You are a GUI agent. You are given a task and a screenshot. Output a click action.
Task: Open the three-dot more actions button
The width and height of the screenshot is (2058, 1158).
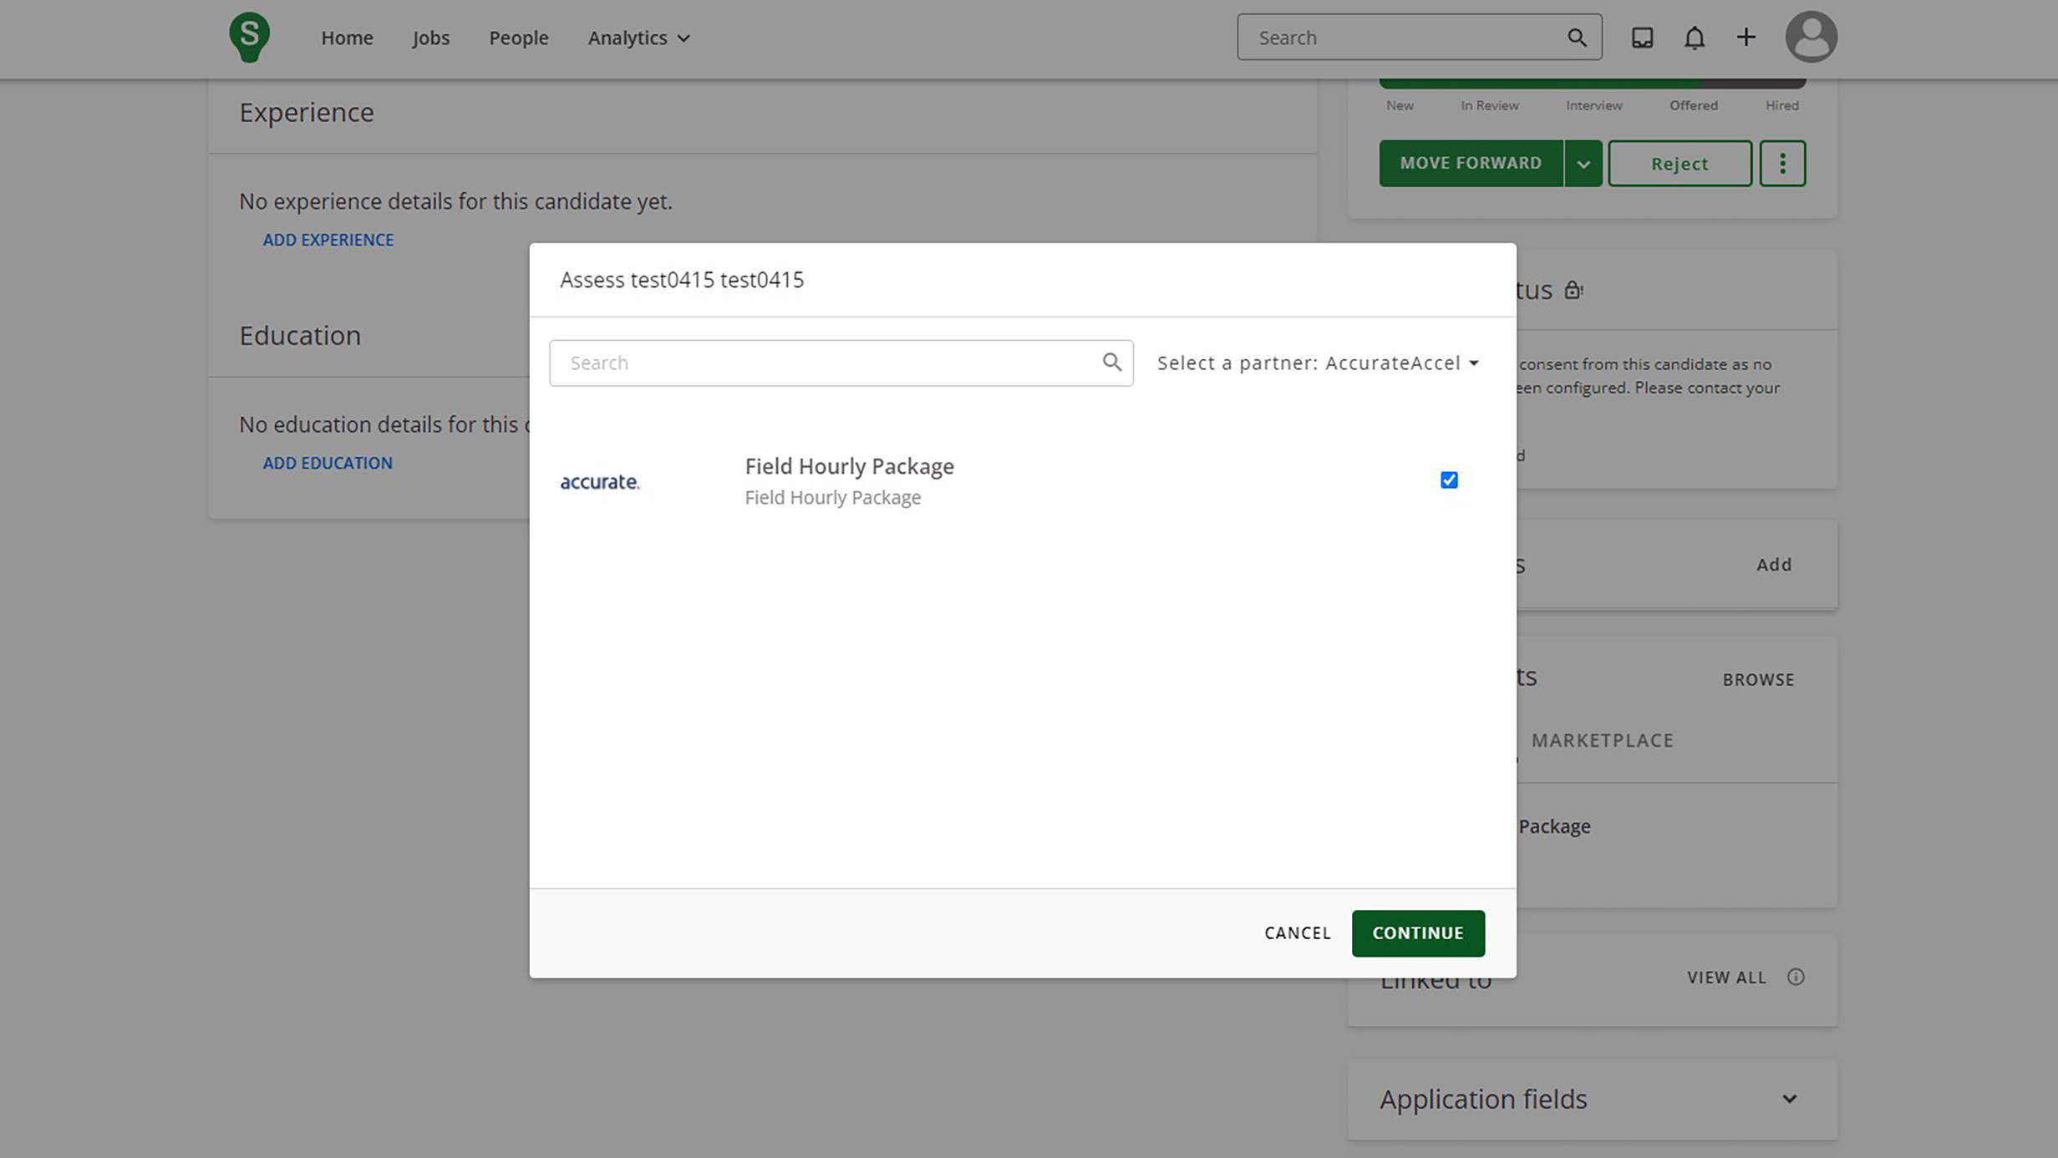pos(1782,164)
